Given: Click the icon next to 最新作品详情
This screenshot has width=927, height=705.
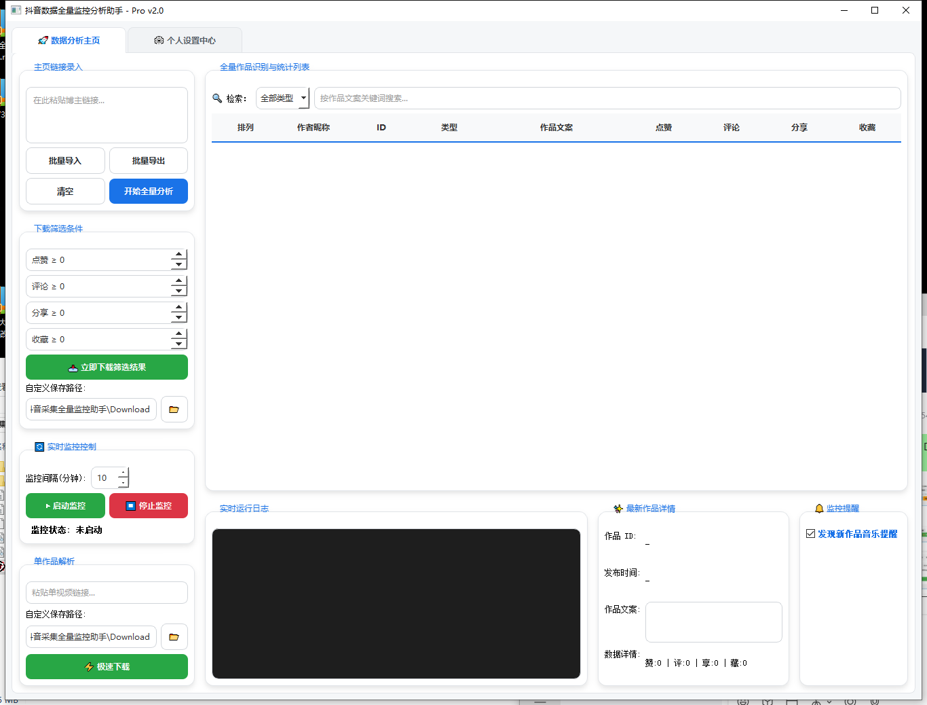Looking at the screenshot, I should pos(618,509).
